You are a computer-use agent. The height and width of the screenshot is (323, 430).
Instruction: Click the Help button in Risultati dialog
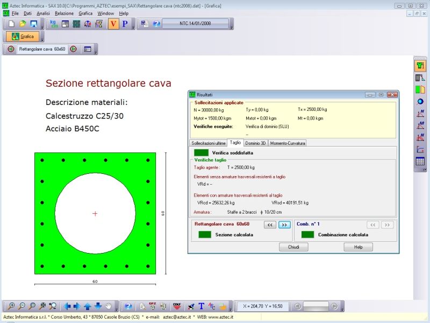(358, 247)
